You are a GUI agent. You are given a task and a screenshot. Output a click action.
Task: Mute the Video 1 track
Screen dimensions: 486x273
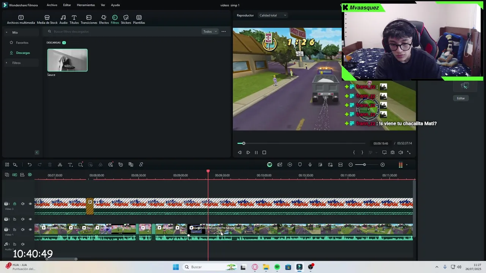click(22, 230)
